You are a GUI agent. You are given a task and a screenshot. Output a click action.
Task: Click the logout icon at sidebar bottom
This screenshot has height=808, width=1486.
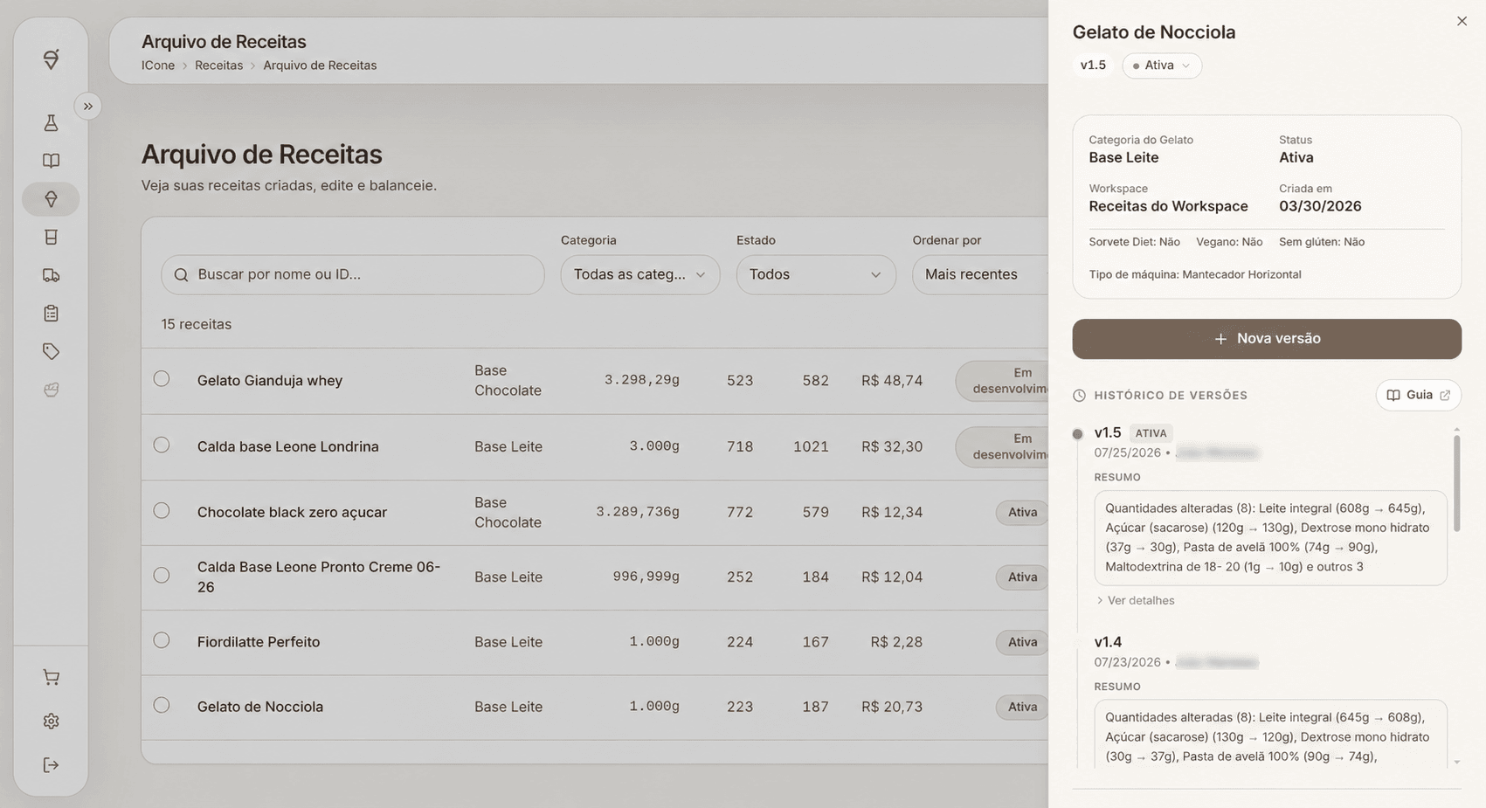(51, 765)
